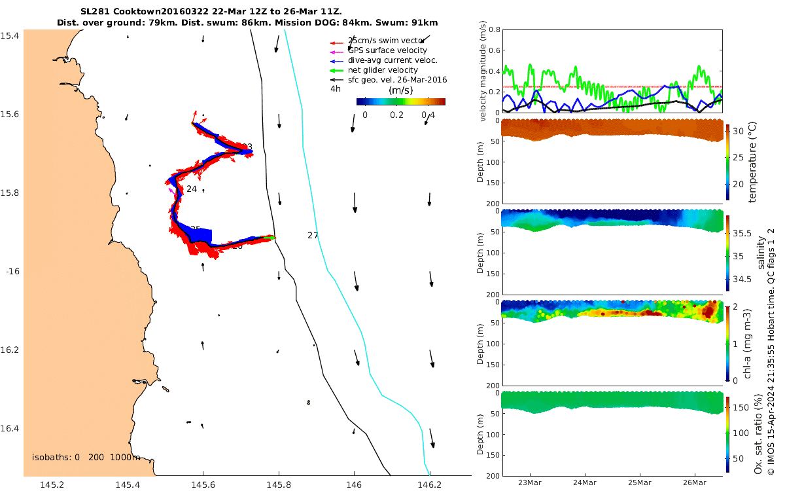Click the chl-a depth-section panel
Image resolution: width=785 pixels, height=491 pixels.
[612, 343]
